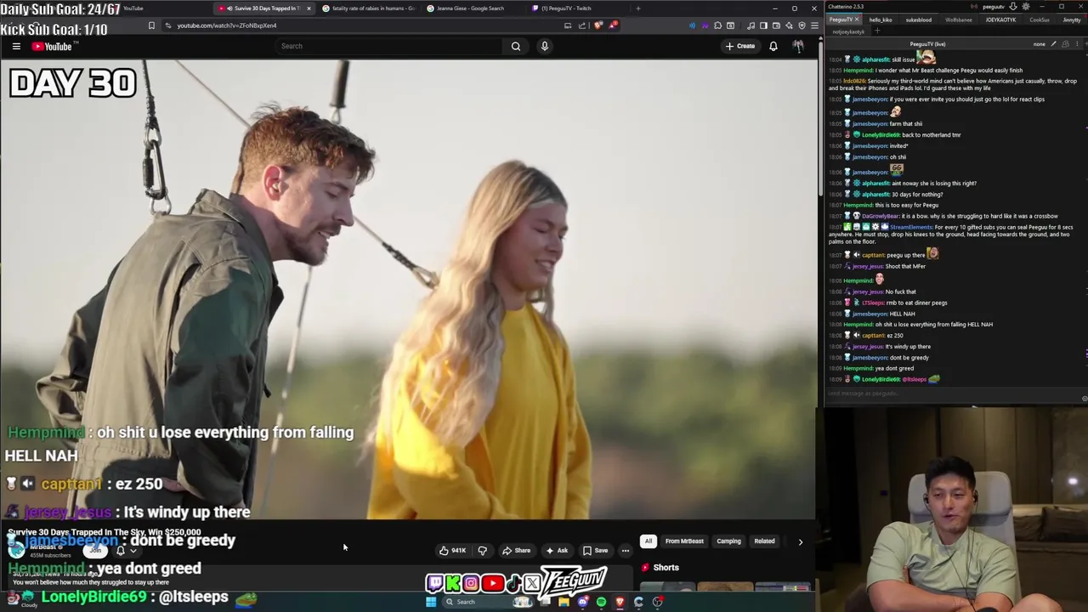This screenshot has width=1088, height=612.
Task: Open the Windows Start button
Action: (x=431, y=602)
